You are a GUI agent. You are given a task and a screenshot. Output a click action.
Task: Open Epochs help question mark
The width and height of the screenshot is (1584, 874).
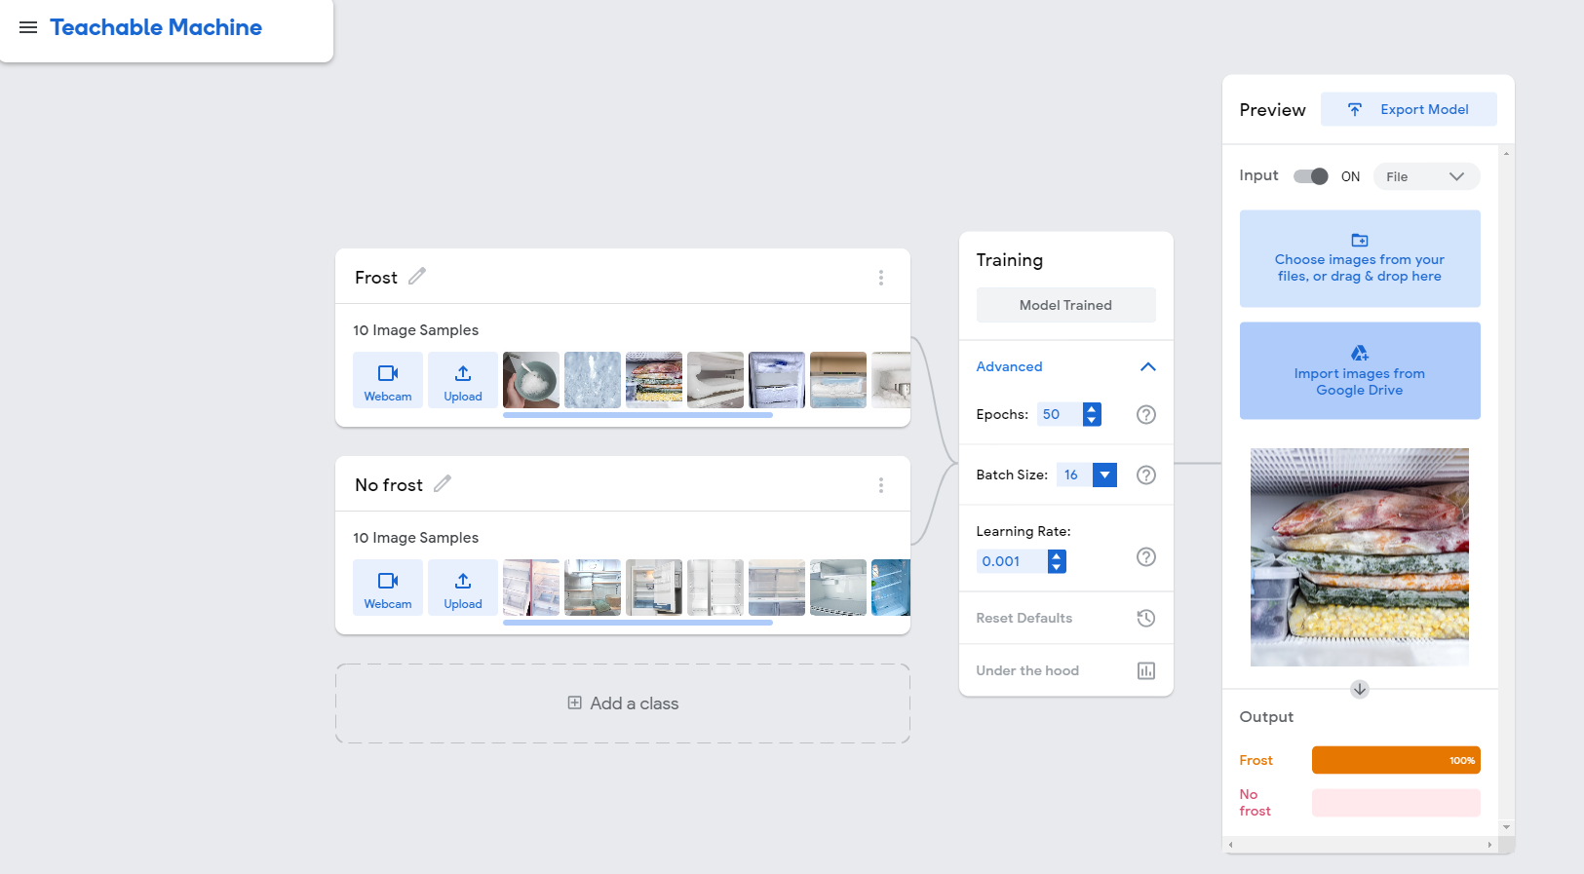click(1146, 414)
